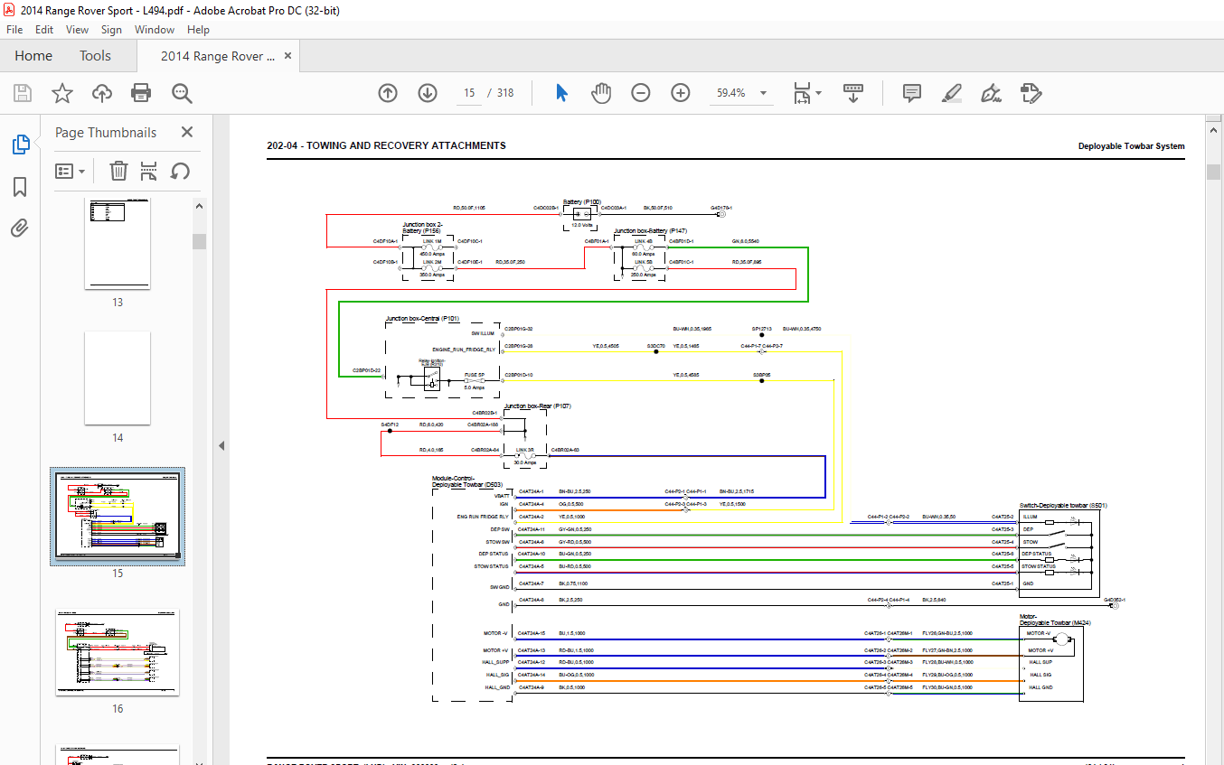Image resolution: width=1224 pixels, height=765 pixels.
Task: Open the File menu
Action: pyautogui.click(x=14, y=30)
